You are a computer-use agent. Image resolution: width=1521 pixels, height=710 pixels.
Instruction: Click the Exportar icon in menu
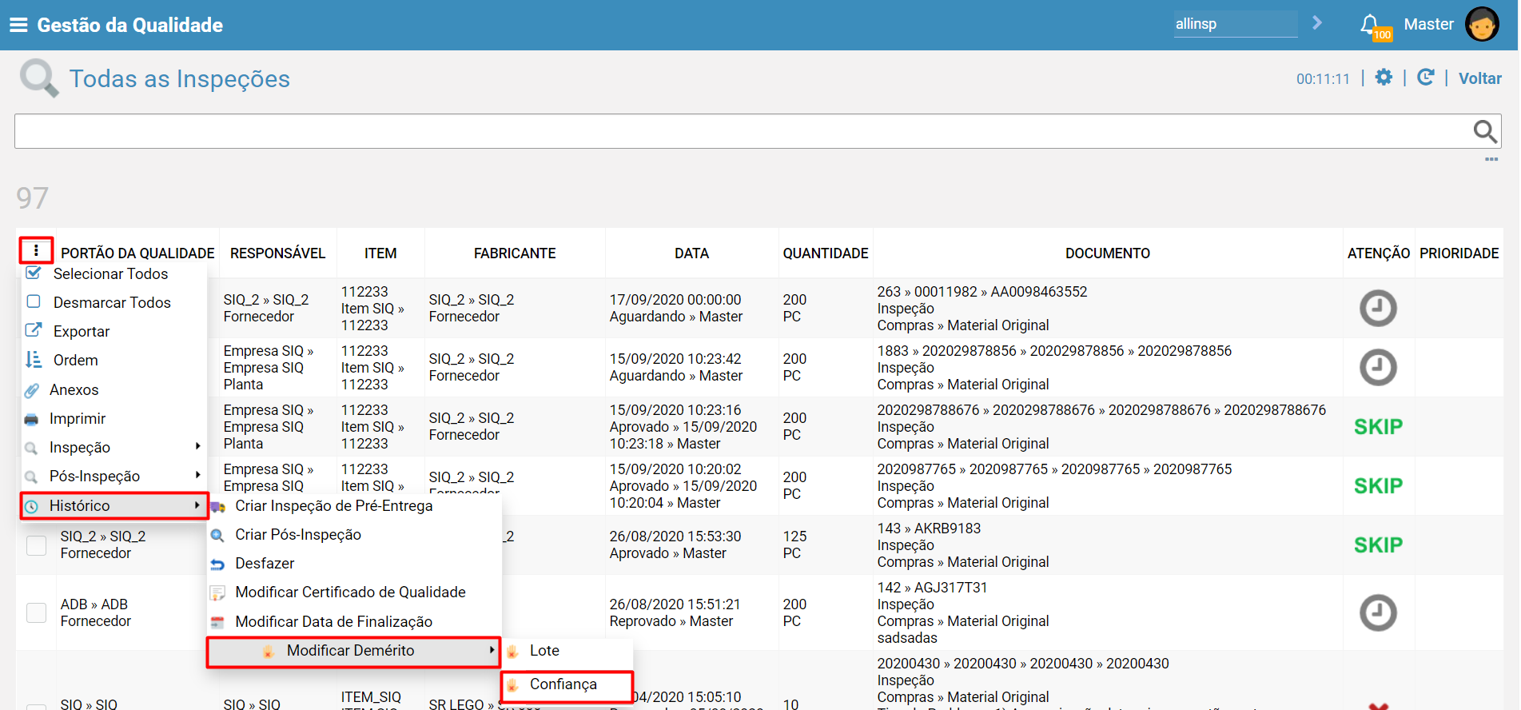tap(34, 330)
